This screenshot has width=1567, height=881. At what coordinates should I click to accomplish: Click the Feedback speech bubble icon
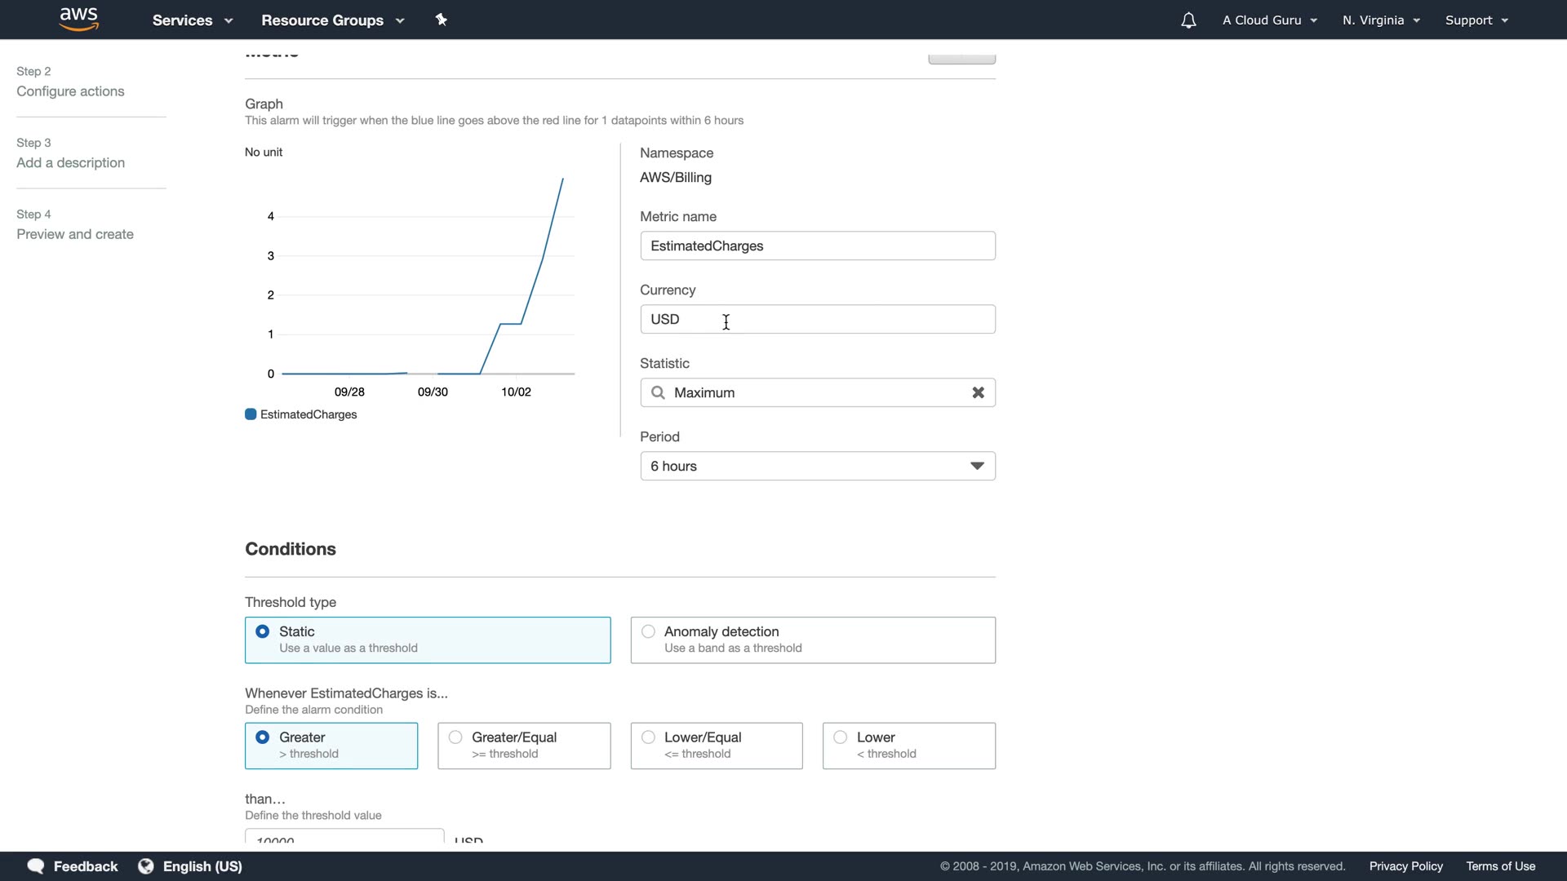(x=36, y=866)
